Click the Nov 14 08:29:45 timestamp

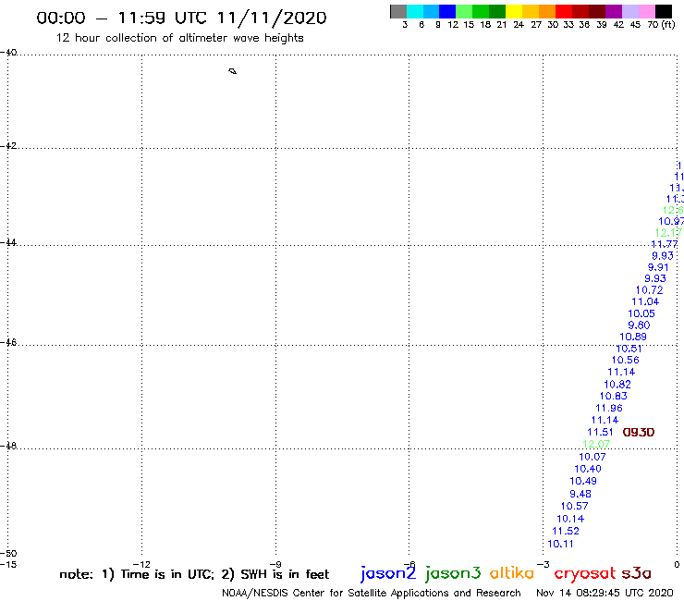point(605,593)
